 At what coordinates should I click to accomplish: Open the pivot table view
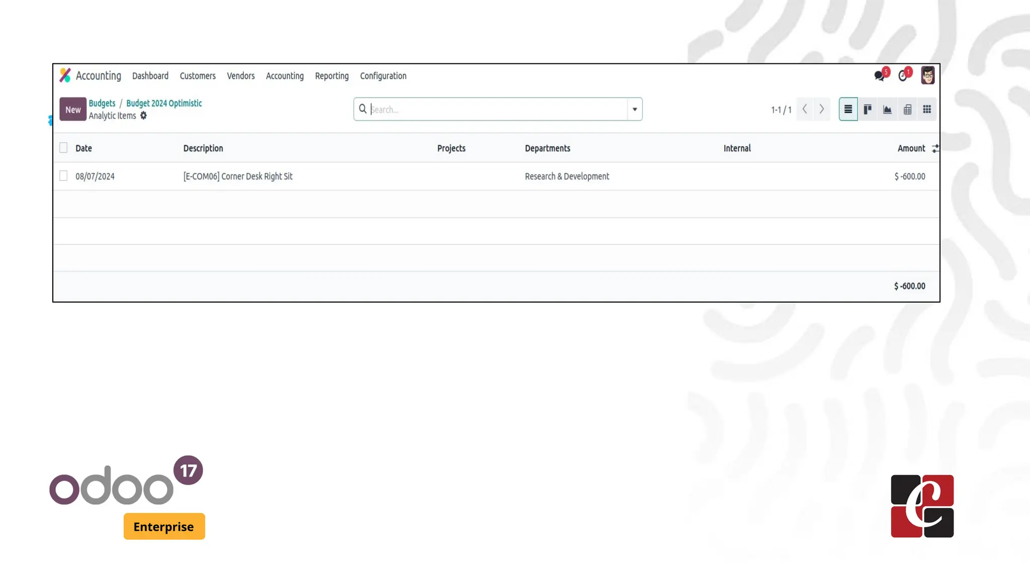point(907,109)
